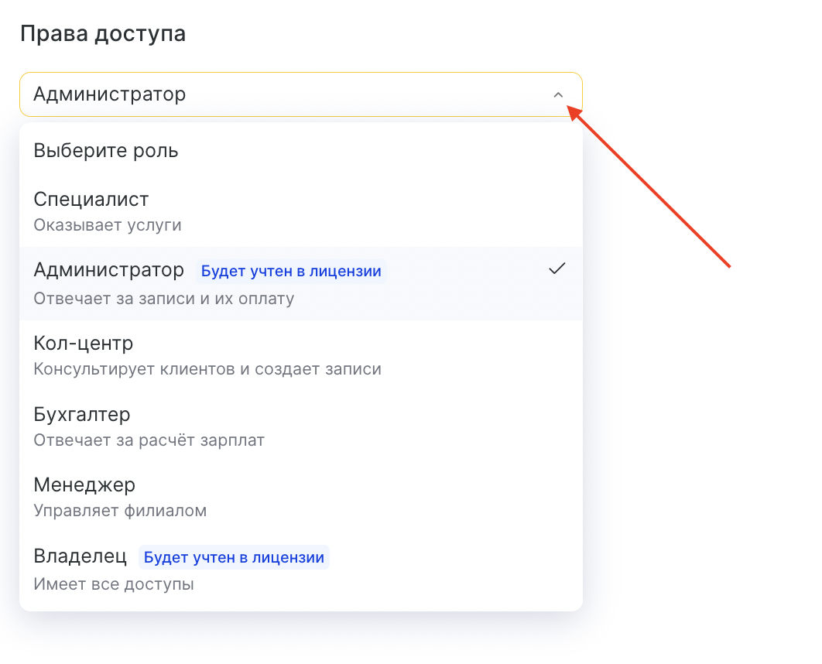Click text Отвечает за записи и их оплату
Screen dimensions: 822x664
(x=164, y=298)
